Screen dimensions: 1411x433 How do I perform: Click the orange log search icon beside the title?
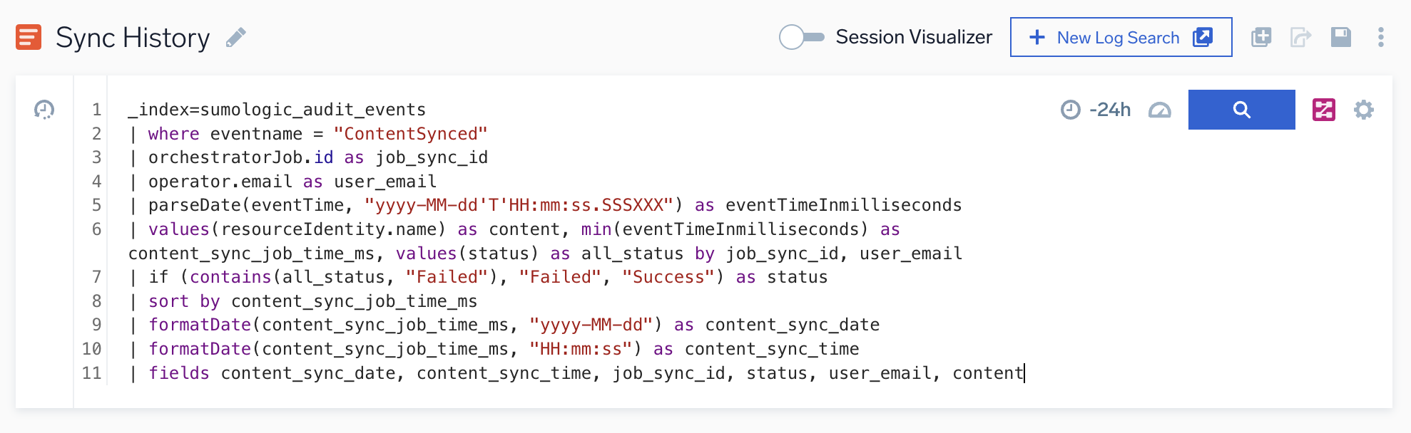[29, 37]
